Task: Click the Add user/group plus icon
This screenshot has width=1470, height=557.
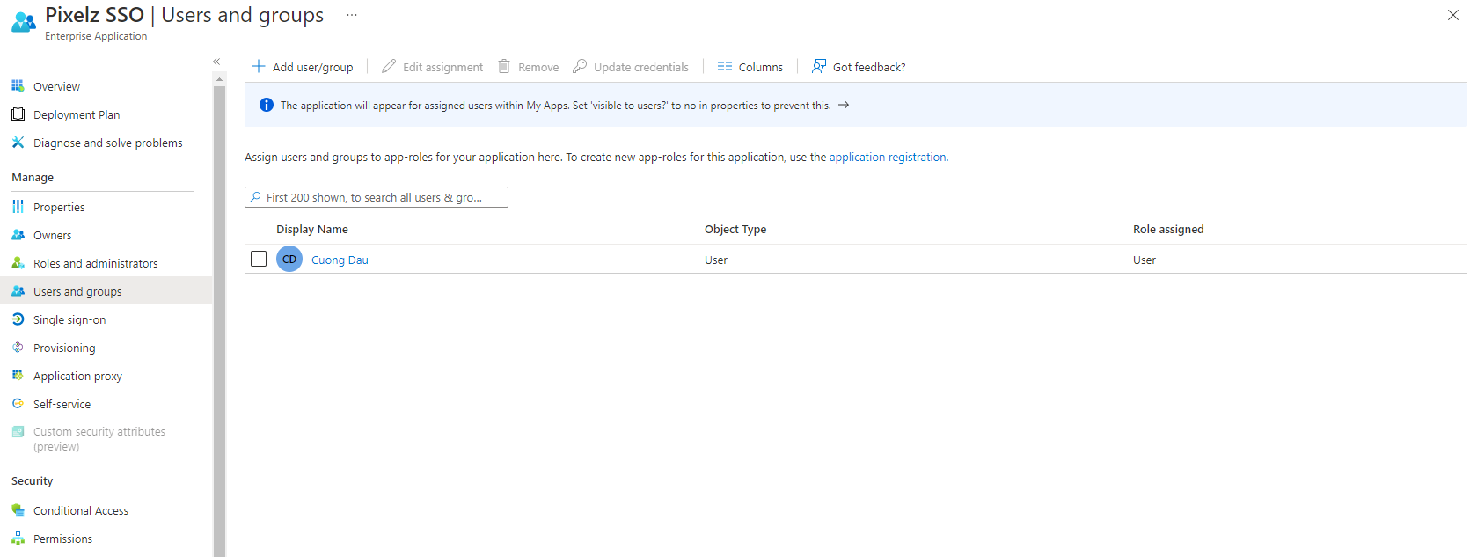Action: (x=259, y=66)
